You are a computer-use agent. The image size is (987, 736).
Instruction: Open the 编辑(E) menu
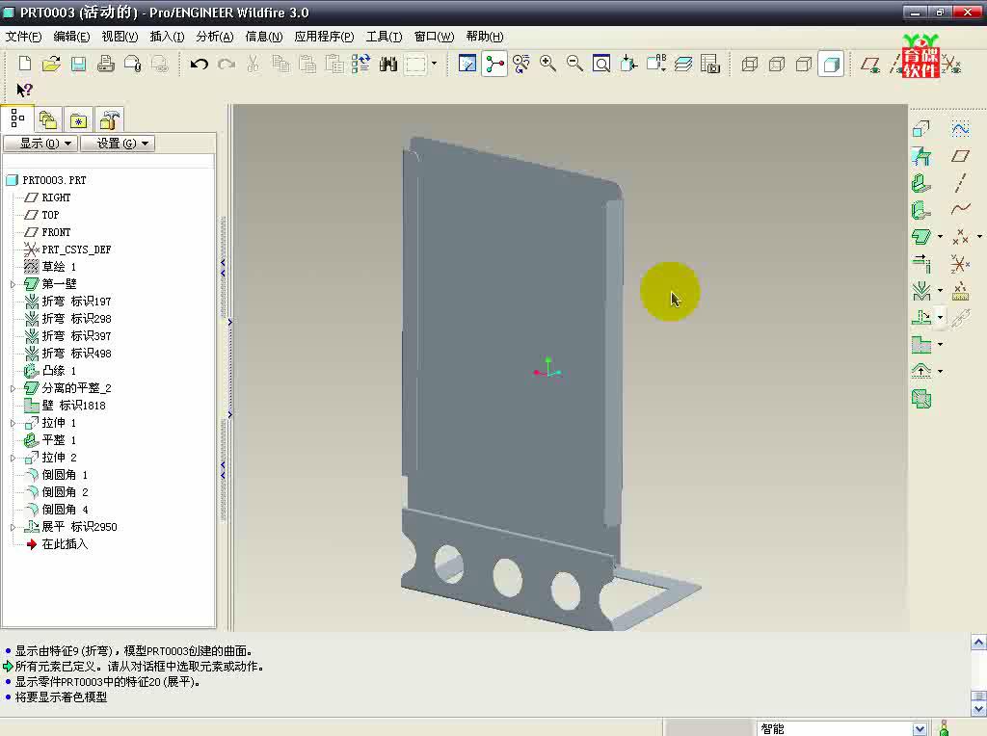71,37
